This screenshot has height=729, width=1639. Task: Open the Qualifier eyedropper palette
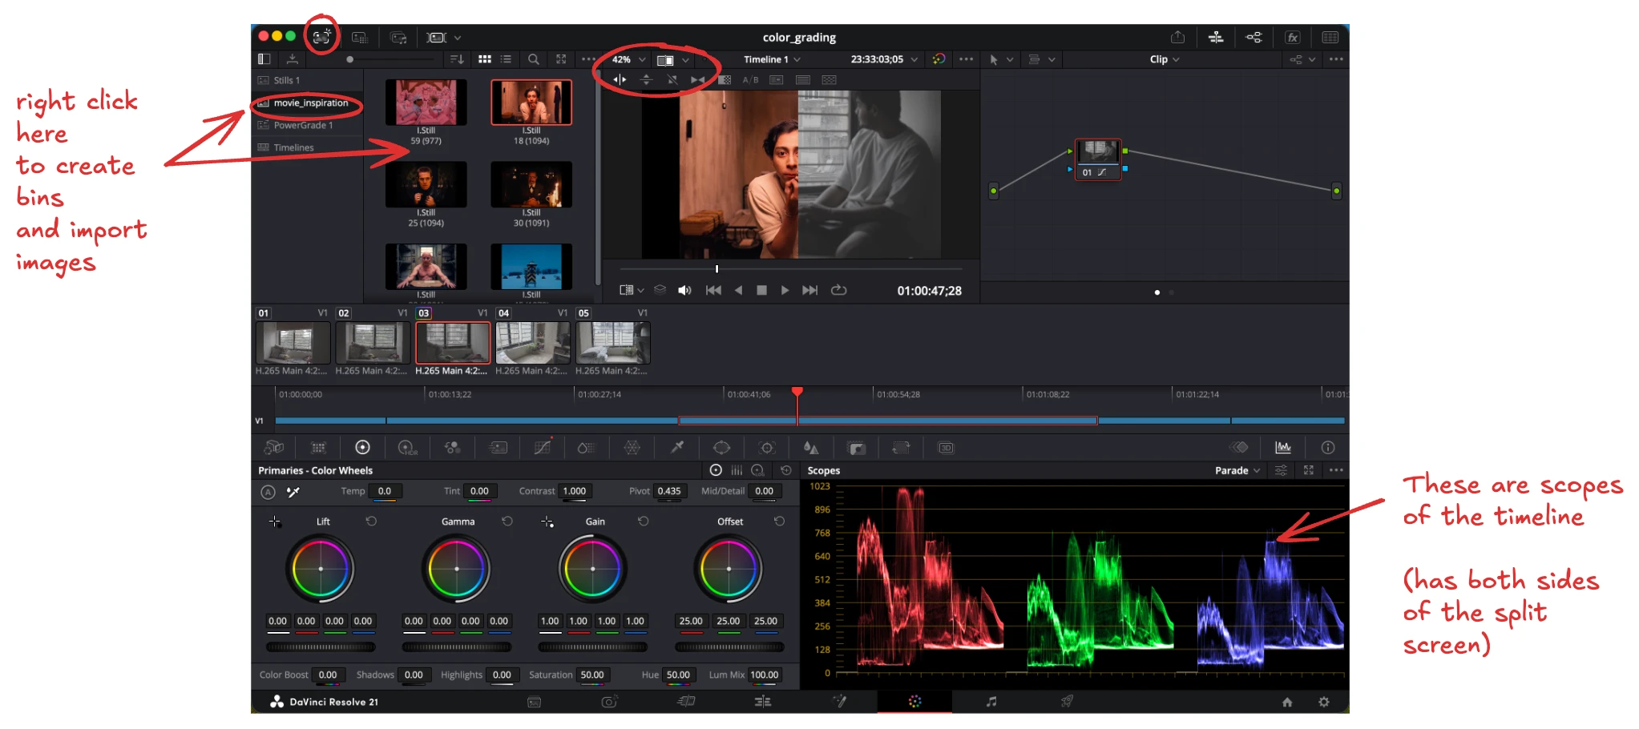[x=677, y=448]
